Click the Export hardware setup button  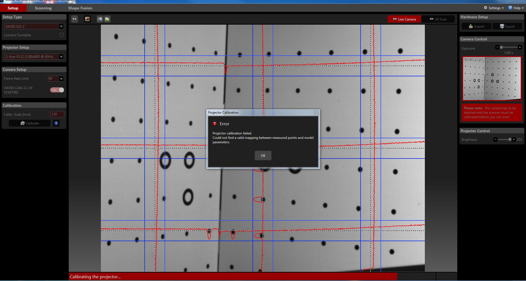coord(507,26)
